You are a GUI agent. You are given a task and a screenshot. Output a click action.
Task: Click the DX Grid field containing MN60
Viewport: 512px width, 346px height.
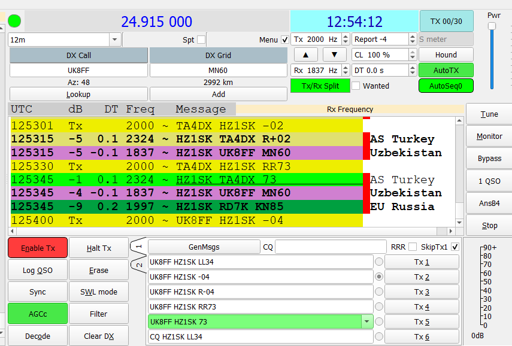tap(219, 70)
